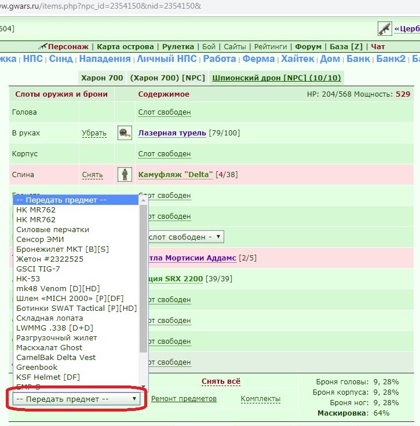Click the Убрать link for В руках
420x426 pixels.
coord(94,133)
